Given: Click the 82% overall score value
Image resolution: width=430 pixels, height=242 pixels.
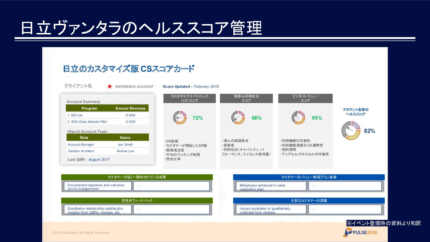Looking at the screenshot, I should pyautogui.click(x=370, y=131).
